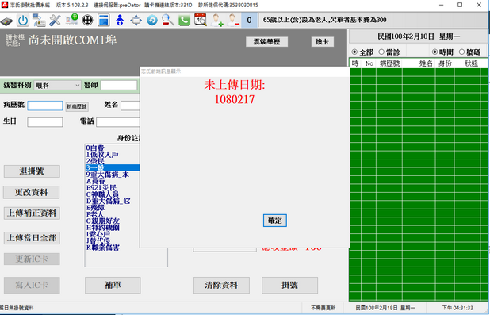Click the 病歷號 column header in the queue table
This screenshot has width=490, height=315.
click(x=389, y=63)
